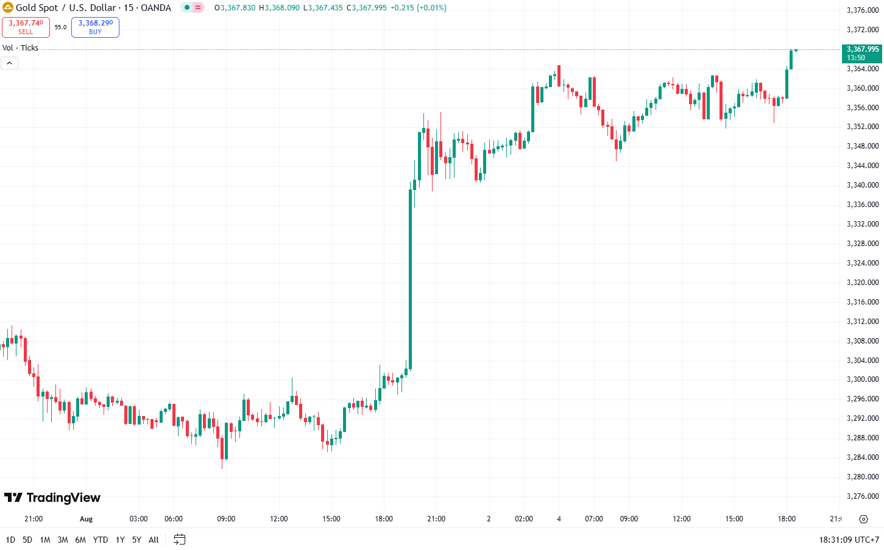Click the pink approximate data indicator icon
The width and height of the screenshot is (884, 550).
(198, 8)
